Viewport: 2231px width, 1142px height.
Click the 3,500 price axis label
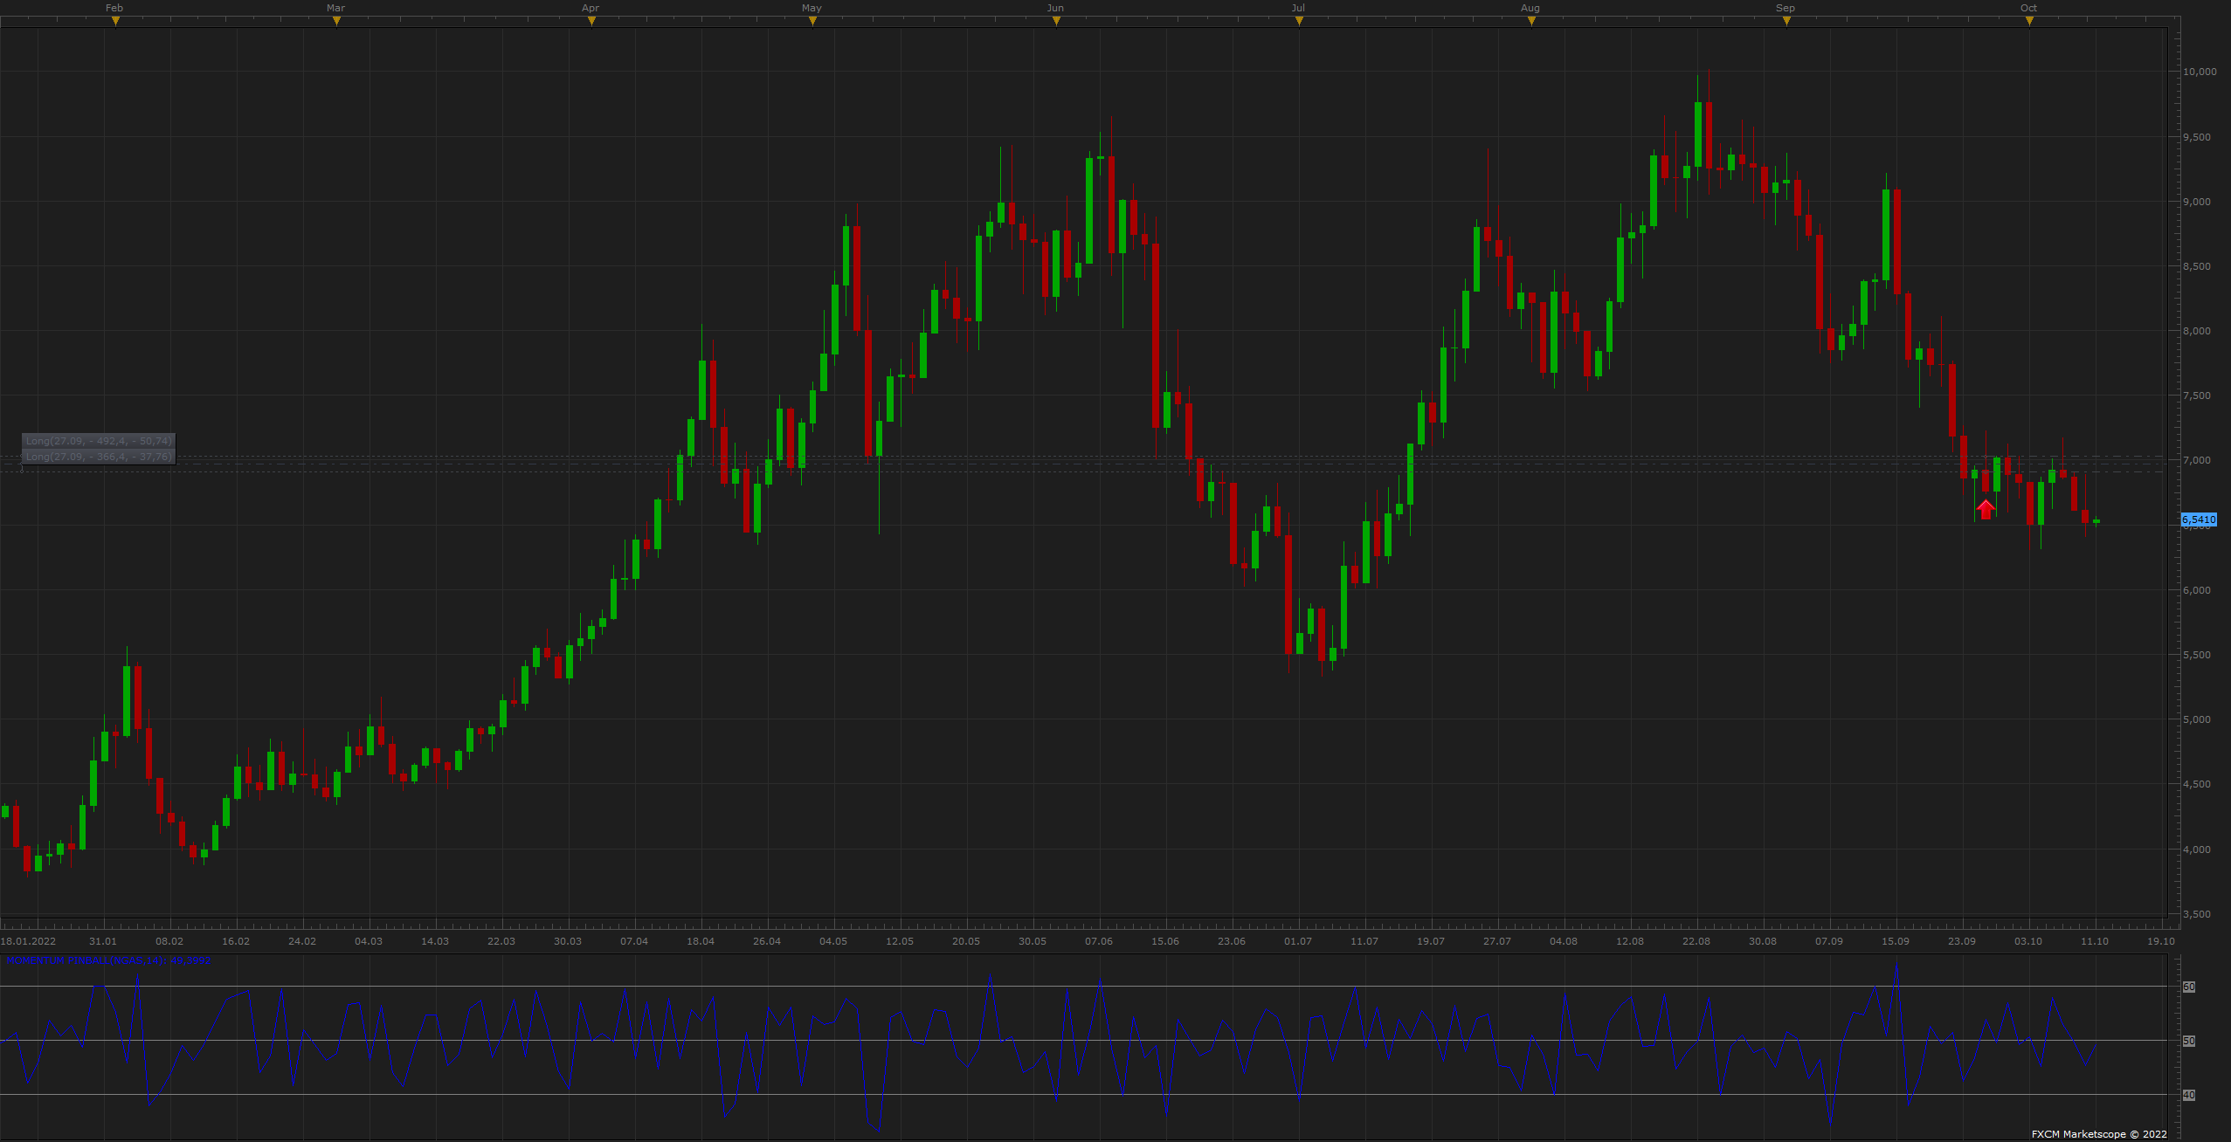[2197, 914]
